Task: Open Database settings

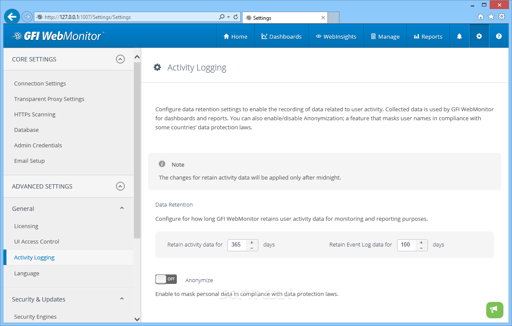Action: pos(27,130)
